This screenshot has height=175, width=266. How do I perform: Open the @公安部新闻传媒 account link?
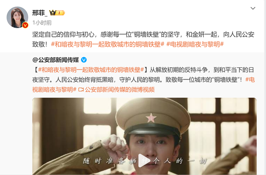point(56,60)
